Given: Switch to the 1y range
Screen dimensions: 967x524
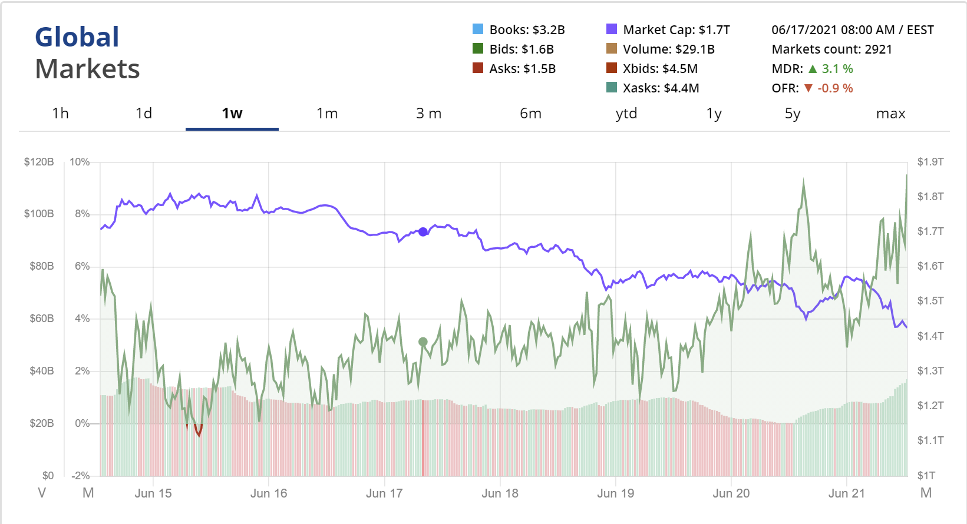Looking at the screenshot, I should [x=714, y=114].
